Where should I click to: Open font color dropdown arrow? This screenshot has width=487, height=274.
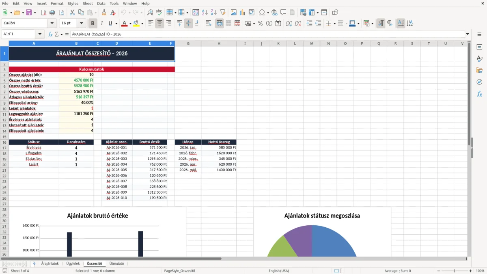129,24
